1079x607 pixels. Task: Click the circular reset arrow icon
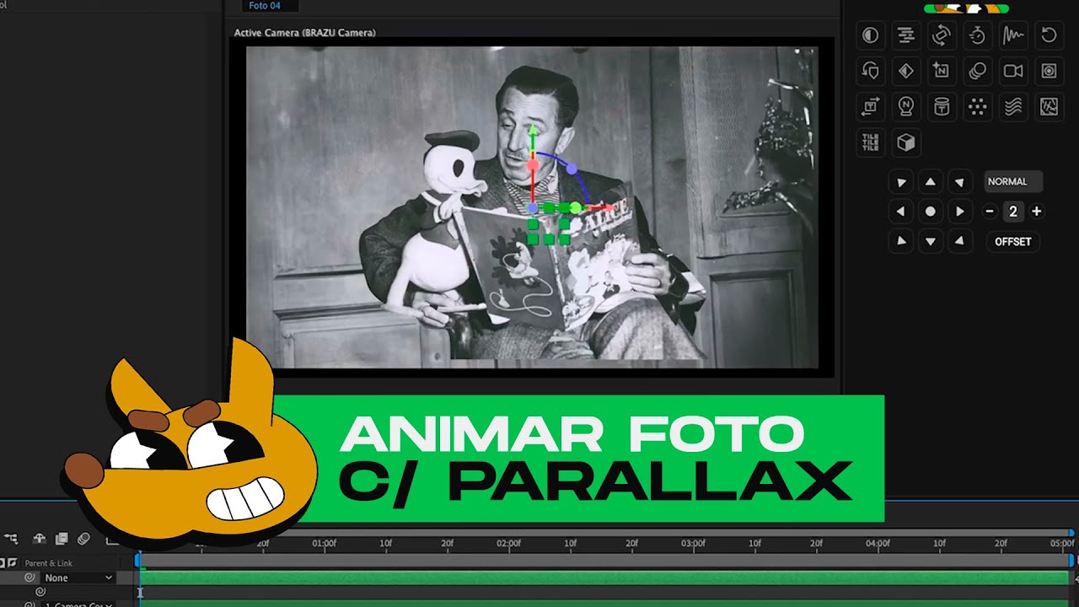(1049, 35)
